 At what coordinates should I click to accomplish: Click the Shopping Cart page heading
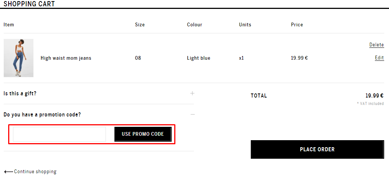29,4
